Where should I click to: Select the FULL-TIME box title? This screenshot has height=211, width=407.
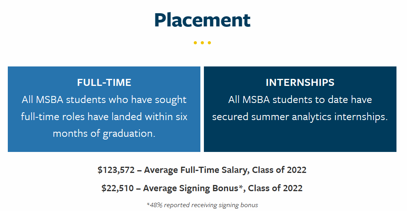coord(104,82)
